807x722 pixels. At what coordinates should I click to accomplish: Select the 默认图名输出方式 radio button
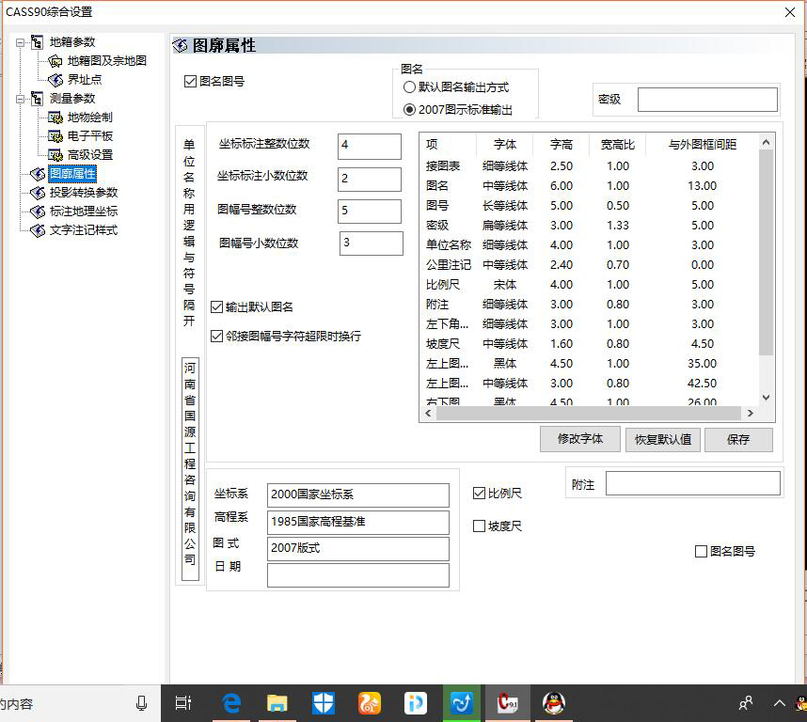[407, 87]
